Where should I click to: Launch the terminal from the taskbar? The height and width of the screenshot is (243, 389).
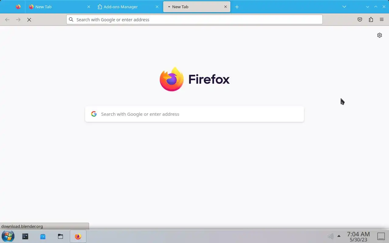point(25,236)
